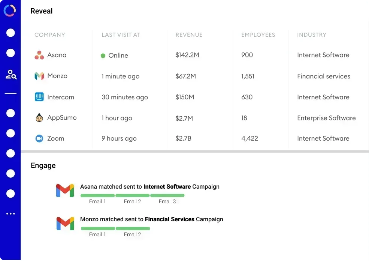Click the app logo in sidebar
The image size is (369, 261).
10,10
